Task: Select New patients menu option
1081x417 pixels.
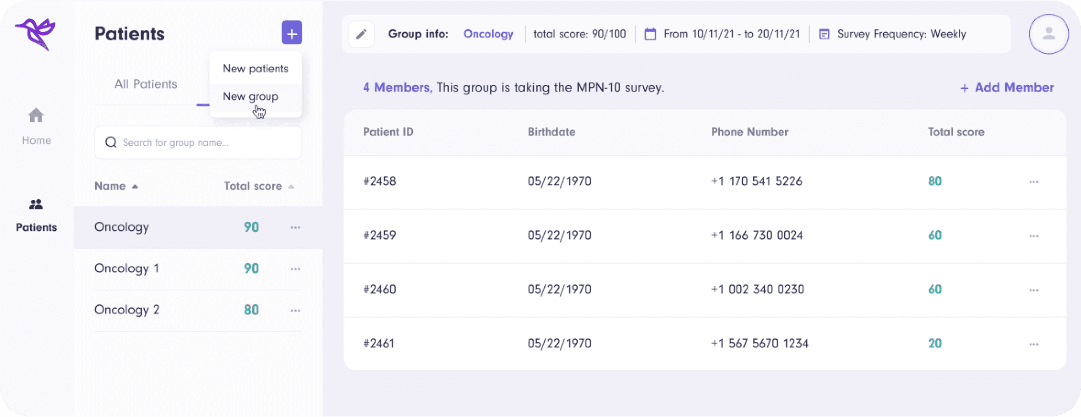Action: pyautogui.click(x=255, y=69)
